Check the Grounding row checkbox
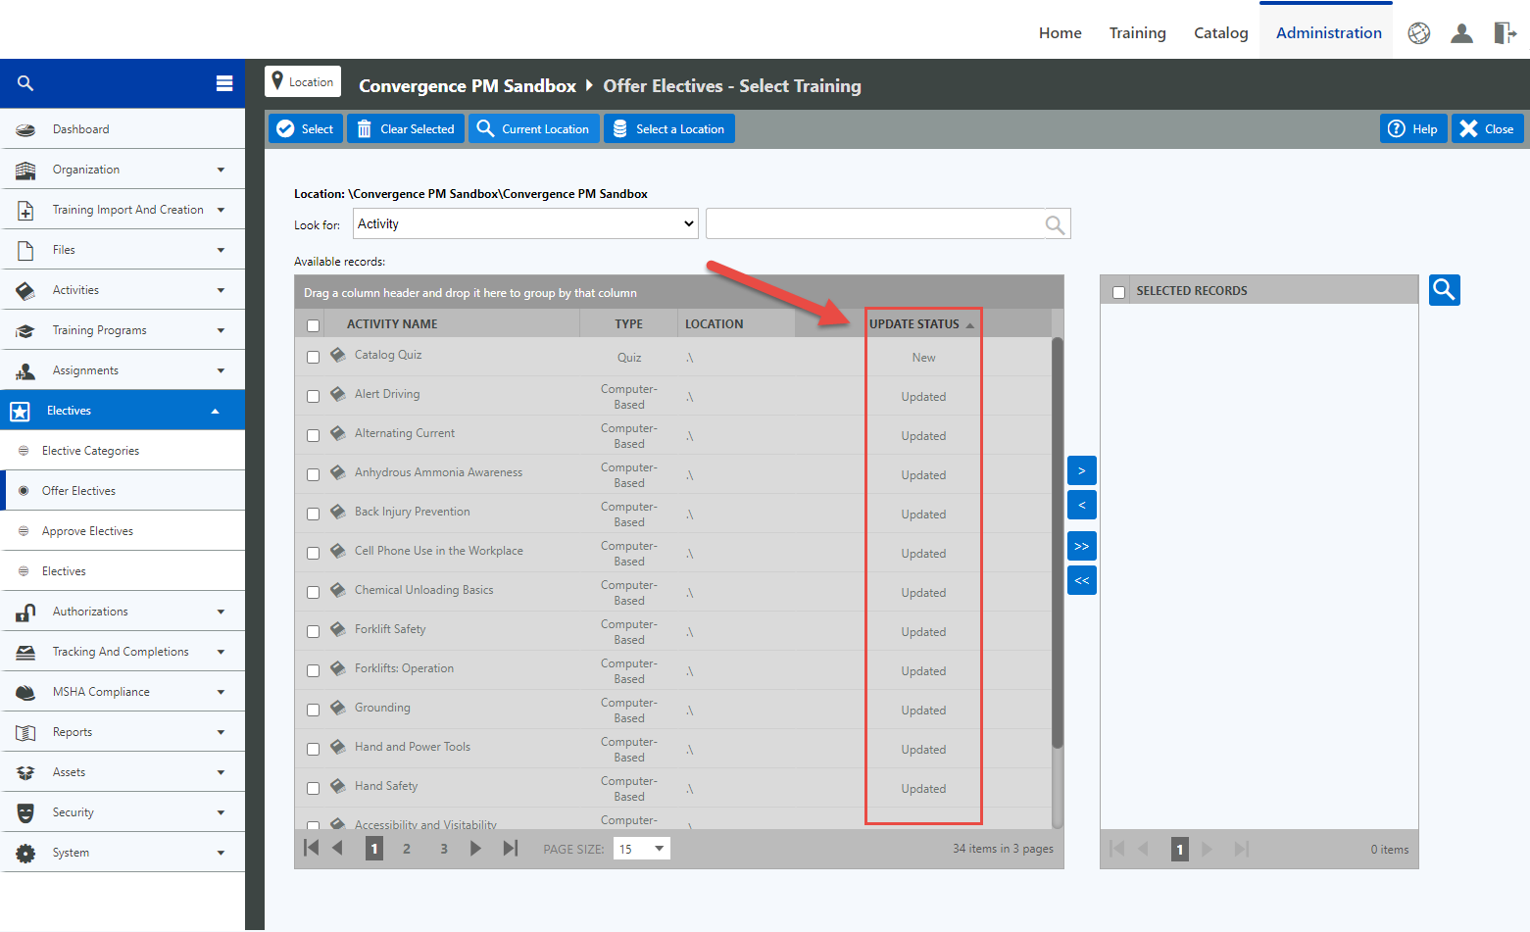This screenshot has height=932, width=1530. (313, 710)
